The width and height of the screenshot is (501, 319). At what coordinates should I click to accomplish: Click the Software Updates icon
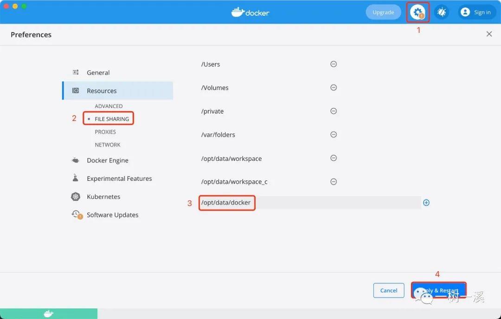click(76, 214)
